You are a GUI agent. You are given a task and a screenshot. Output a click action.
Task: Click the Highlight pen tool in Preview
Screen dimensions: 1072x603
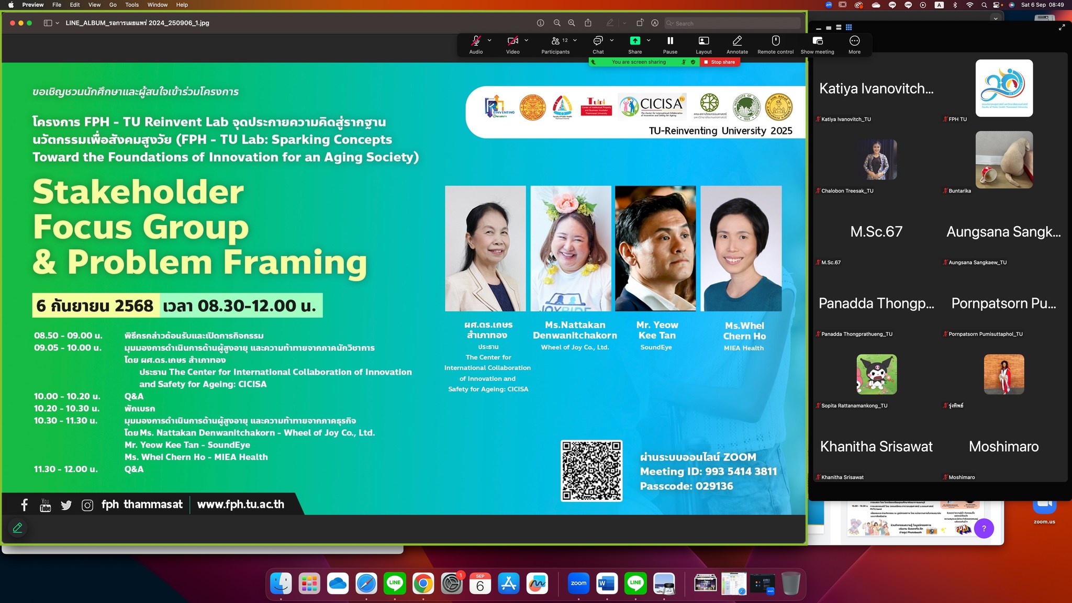pyautogui.click(x=610, y=23)
